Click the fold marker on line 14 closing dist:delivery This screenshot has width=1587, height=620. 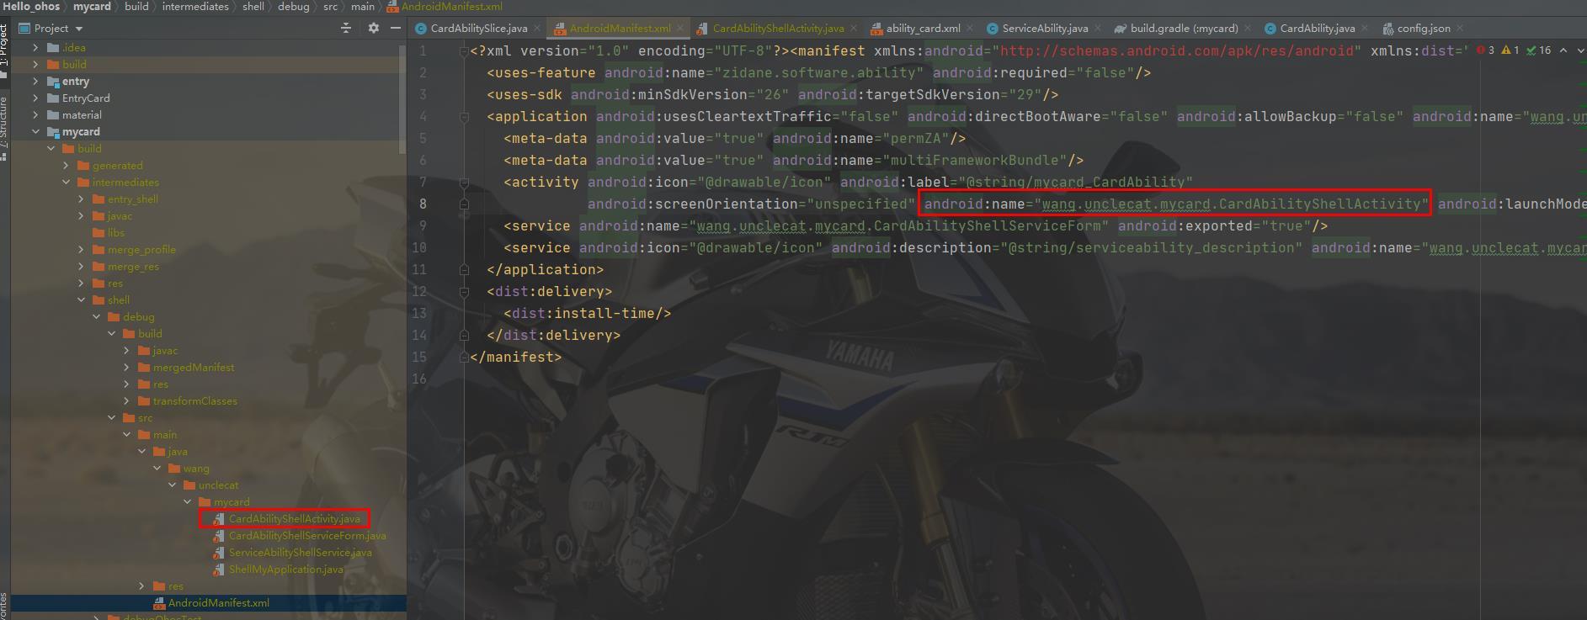(x=464, y=336)
